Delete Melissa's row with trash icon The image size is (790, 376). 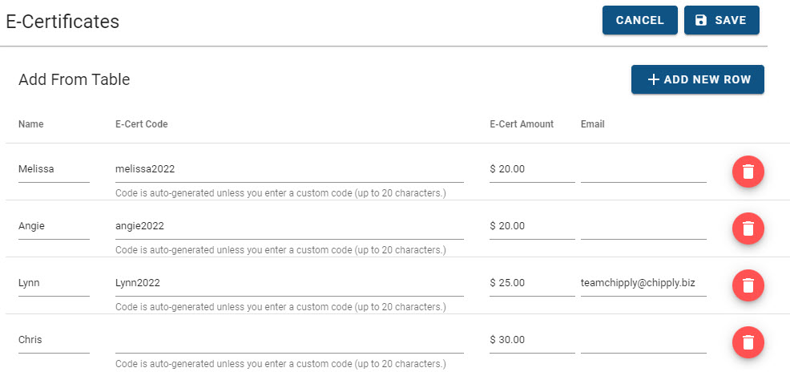[748, 172]
